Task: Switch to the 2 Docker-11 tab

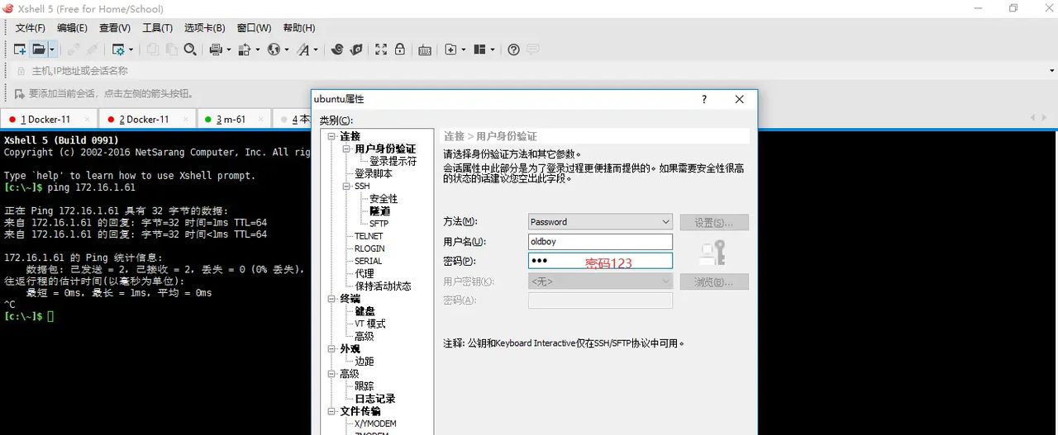Action: pos(147,119)
